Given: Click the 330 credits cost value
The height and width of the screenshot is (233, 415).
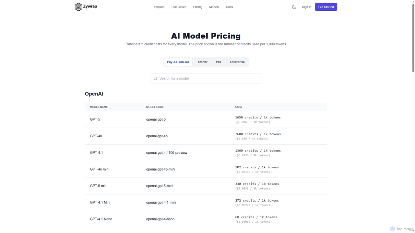Looking at the screenshot, I should click(x=257, y=184).
